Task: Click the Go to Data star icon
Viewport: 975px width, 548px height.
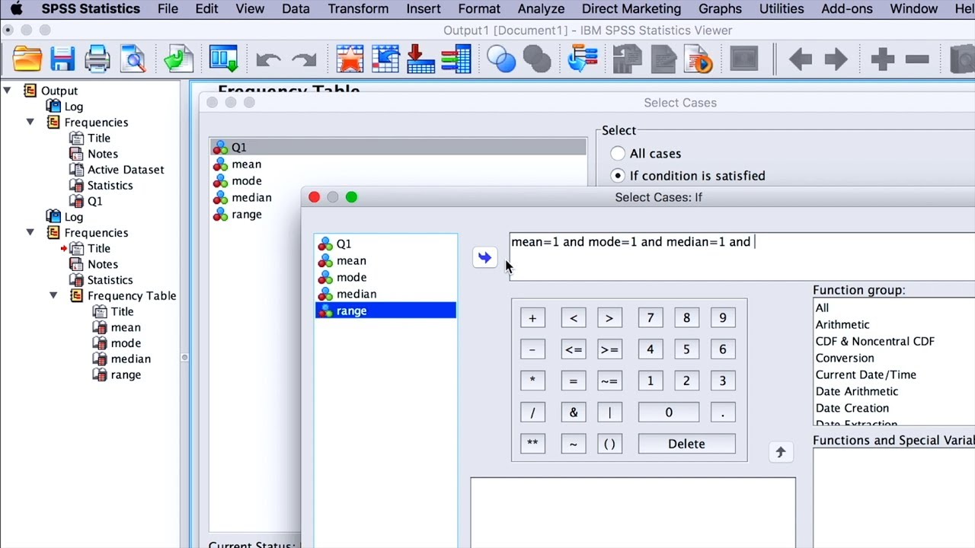Action: coord(350,59)
